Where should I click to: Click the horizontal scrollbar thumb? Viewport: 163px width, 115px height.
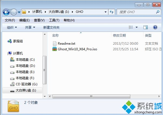[91, 96]
